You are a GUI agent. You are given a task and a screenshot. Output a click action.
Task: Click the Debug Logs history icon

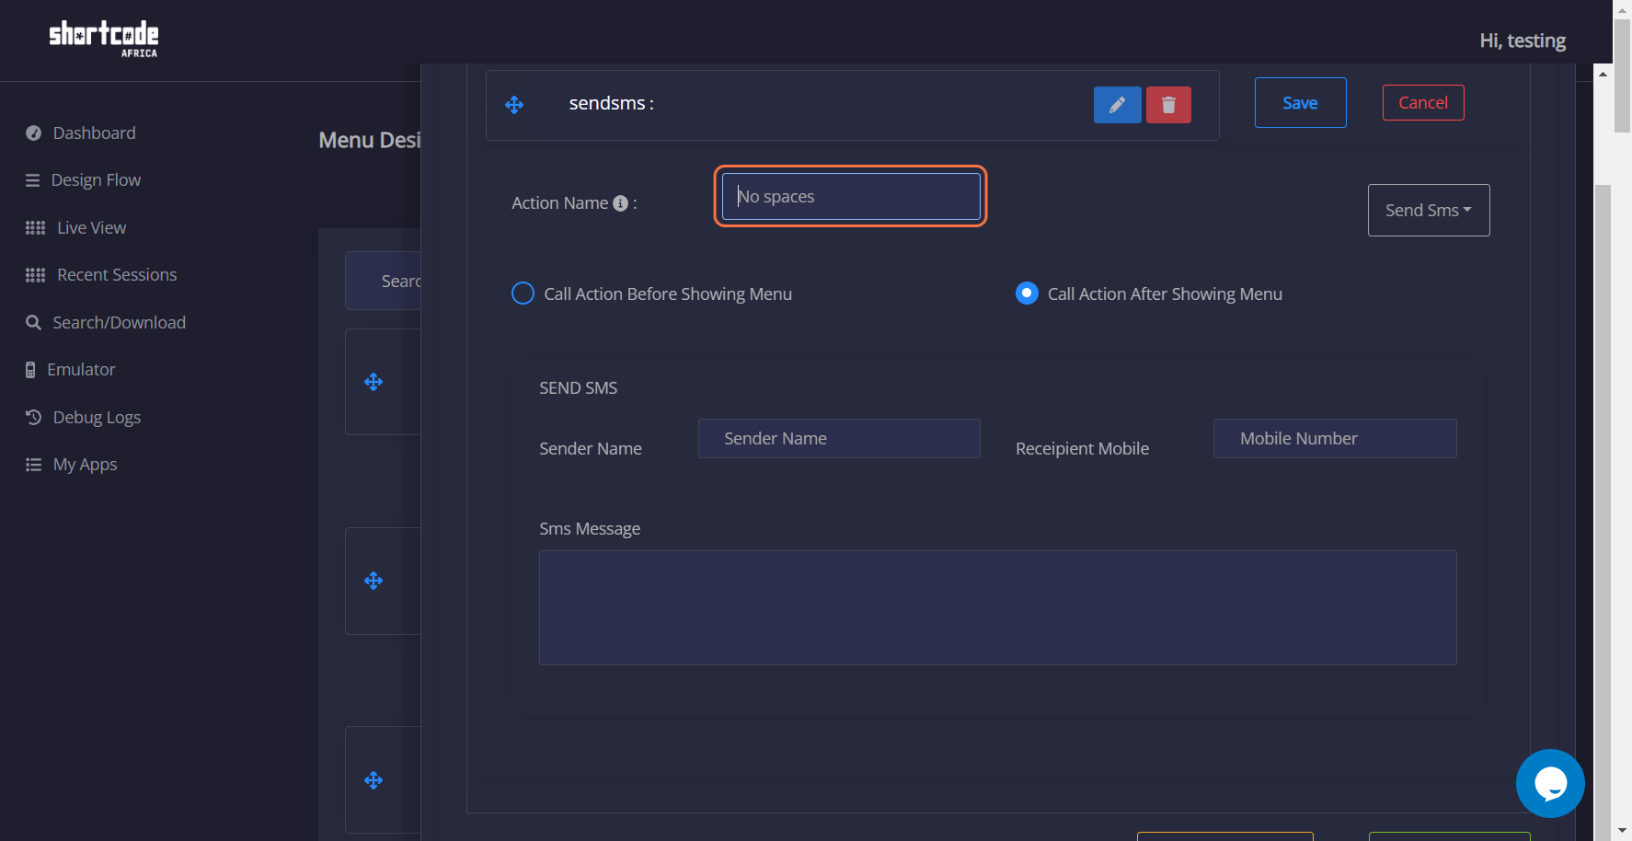tap(34, 417)
